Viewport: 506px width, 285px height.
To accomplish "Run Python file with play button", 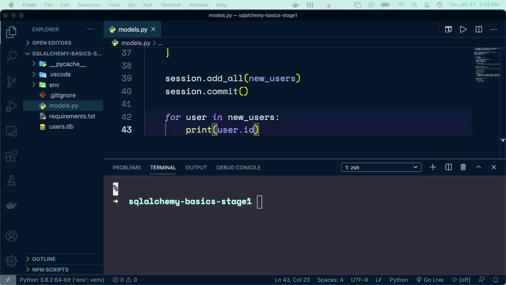I will tap(463, 29).
